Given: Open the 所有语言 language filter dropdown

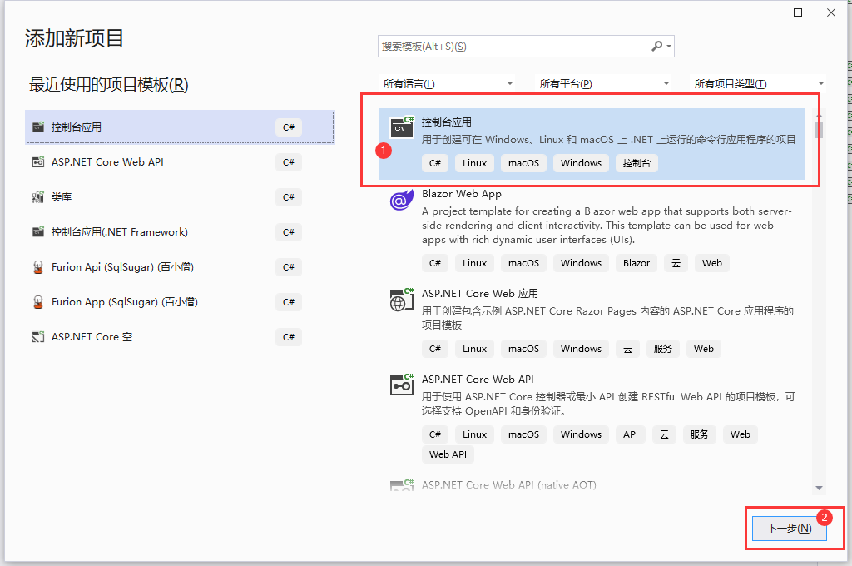Looking at the screenshot, I should [x=447, y=84].
